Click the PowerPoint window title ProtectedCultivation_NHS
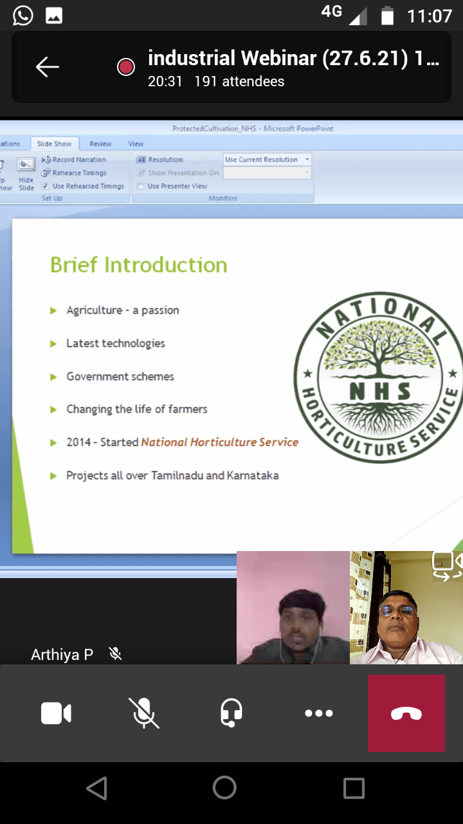 click(x=253, y=129)
